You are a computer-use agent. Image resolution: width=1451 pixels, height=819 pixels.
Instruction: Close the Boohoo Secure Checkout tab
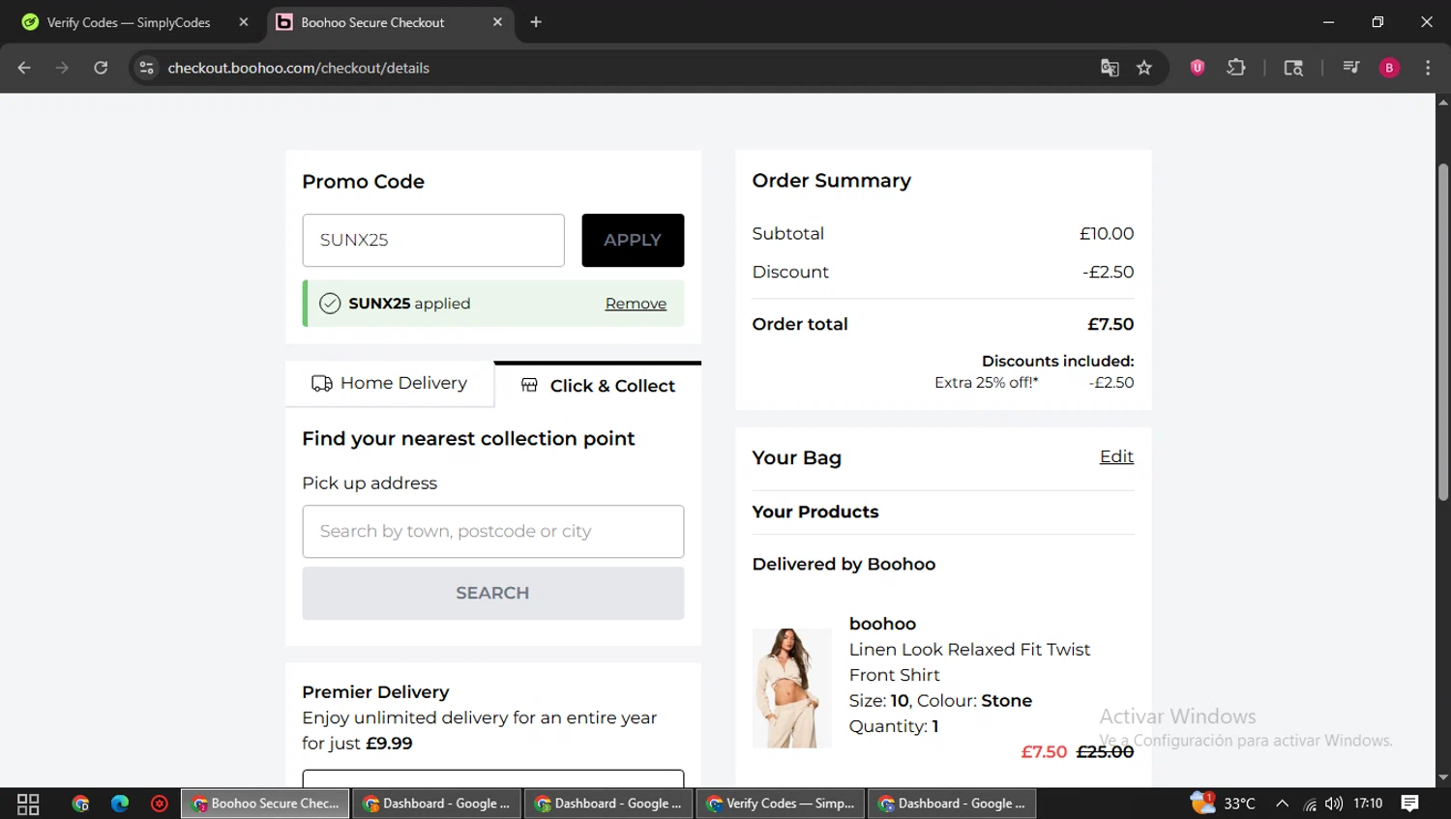(x=497, y=22)
